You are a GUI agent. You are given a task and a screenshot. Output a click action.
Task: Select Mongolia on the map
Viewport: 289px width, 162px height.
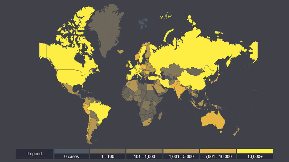click(x=195, y=71)
